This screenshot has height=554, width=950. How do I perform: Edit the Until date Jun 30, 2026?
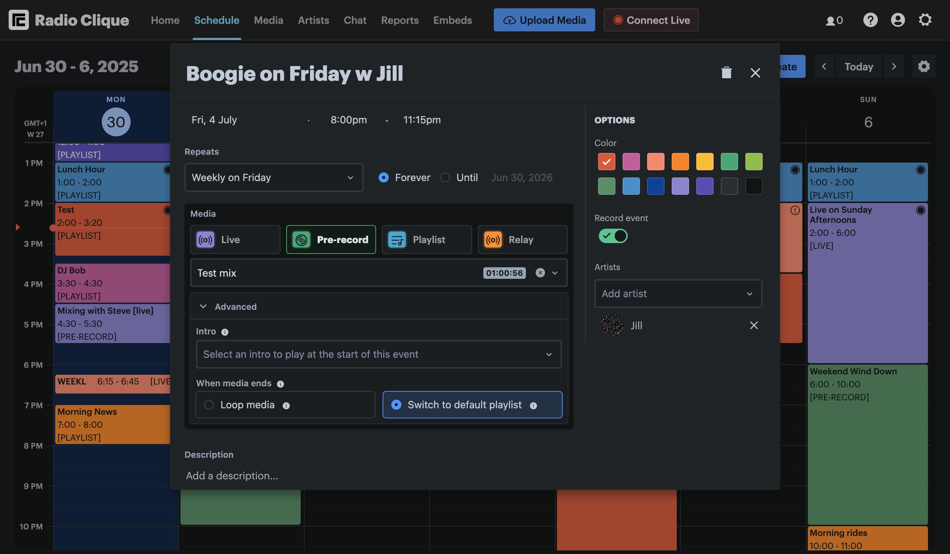[x=522, y=177]
